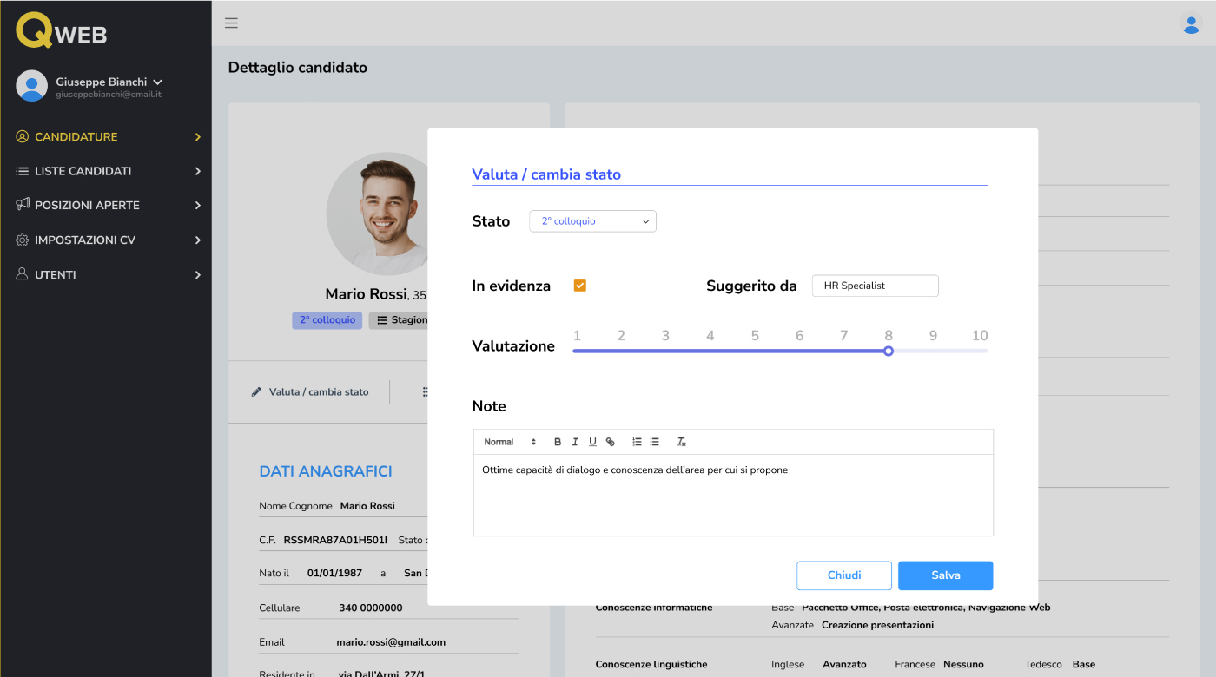Create an ordered list in the notes
This screenshot has height=677, width=1216.
pos(637,442)
